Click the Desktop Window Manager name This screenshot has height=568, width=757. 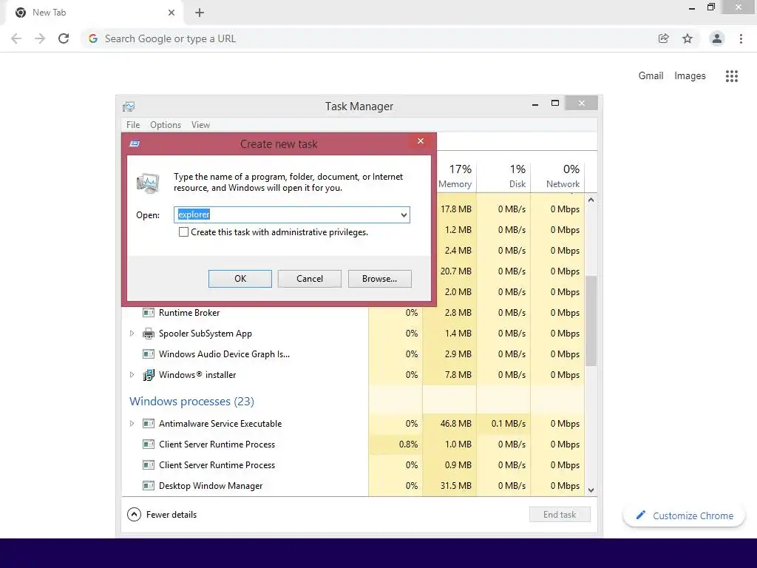click(x=211, y=485)
